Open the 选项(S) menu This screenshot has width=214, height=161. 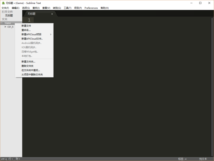pyautogui.click(x=26, y=8)
